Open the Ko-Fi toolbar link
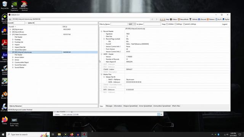 click(218, 19)
